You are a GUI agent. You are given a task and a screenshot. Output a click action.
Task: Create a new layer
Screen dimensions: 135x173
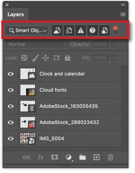pos(97,157)
